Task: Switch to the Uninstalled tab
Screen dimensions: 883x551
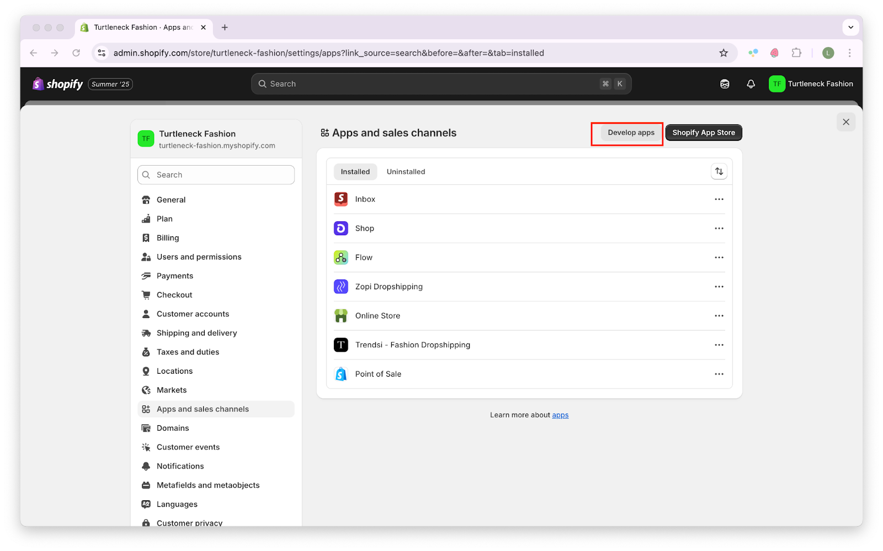Action: click(x=406, y=172)
